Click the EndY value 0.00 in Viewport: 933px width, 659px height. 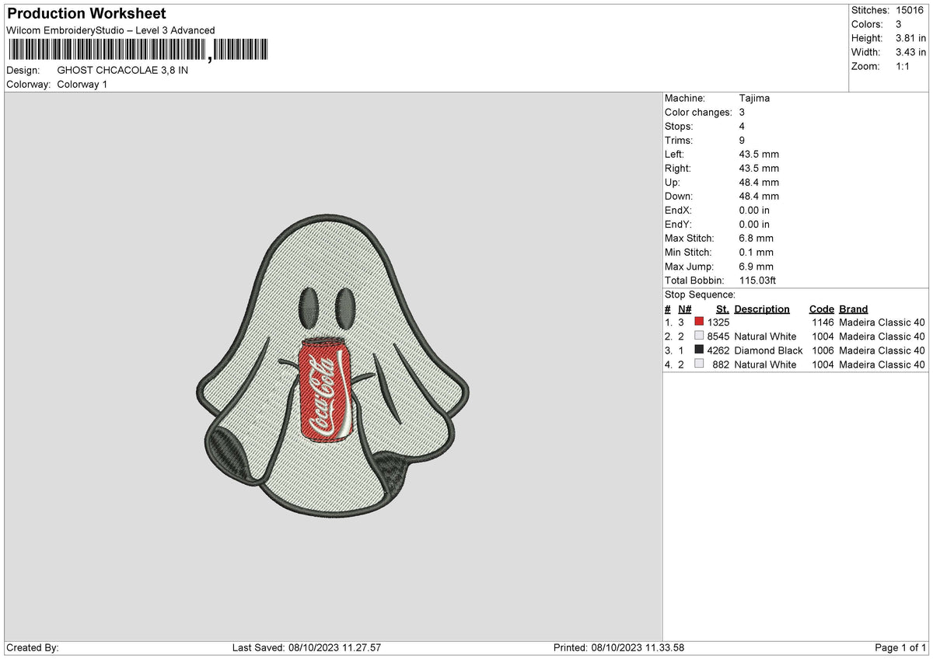point(754,225)
